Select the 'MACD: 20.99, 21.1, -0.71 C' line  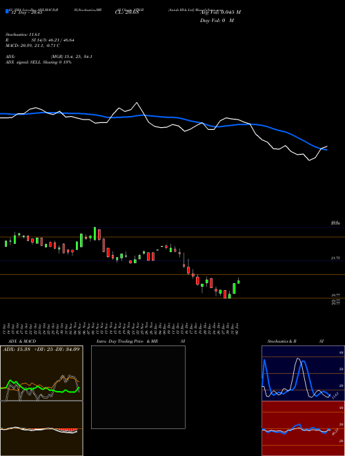tap(32, 46)
